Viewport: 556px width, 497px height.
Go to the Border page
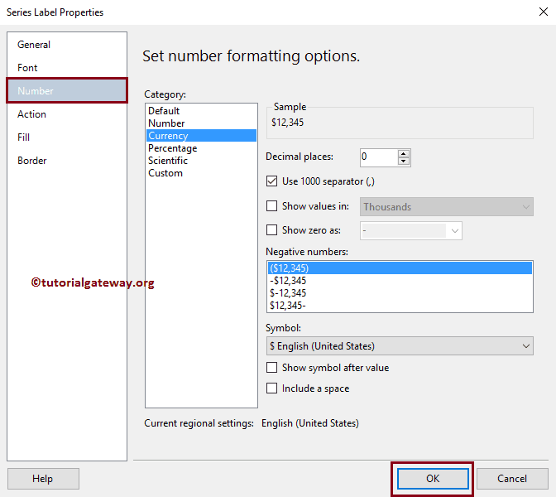tap(32, 161)
